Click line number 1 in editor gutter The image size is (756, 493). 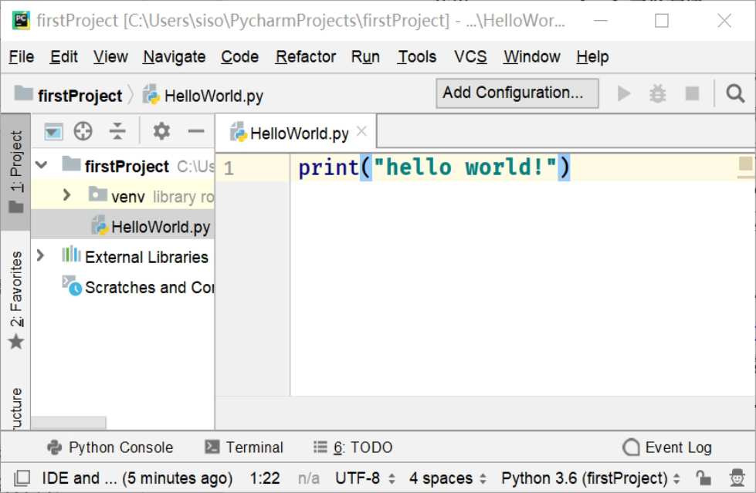(229, 168)
